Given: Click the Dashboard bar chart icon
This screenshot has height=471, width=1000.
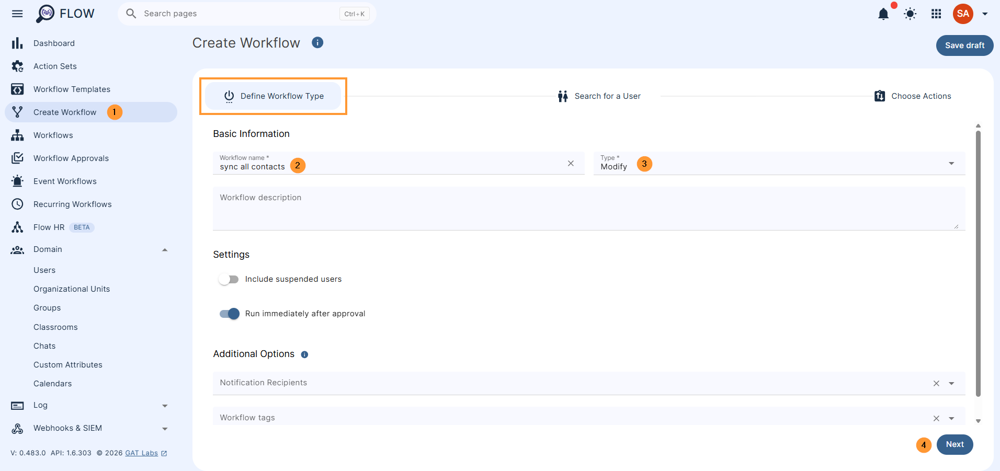Looking at the screenshot, I should [17, 43].
